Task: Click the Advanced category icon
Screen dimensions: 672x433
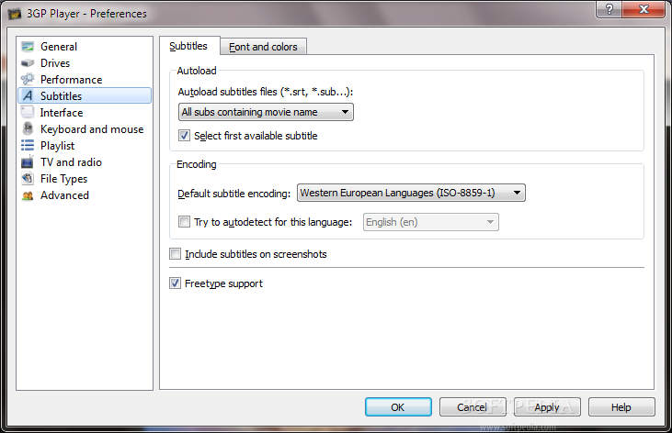Action: click(x=28, y=195)
